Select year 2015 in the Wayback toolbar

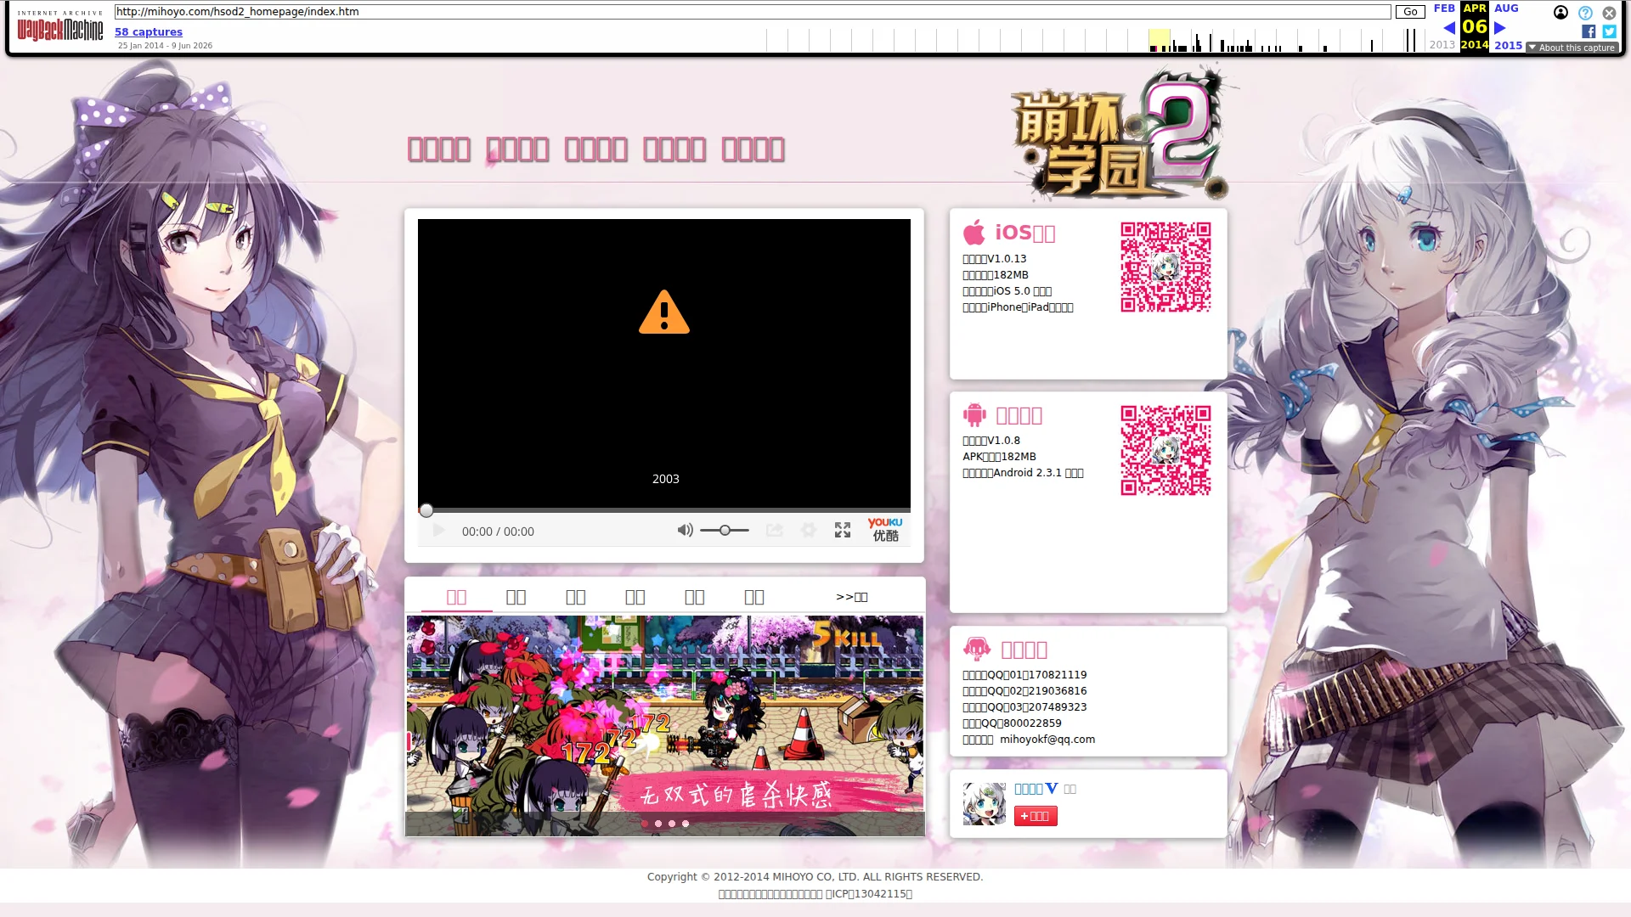1508,46
